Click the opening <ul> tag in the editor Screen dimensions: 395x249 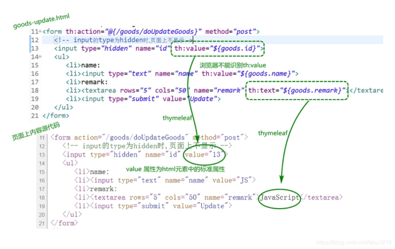pos(62,57)
